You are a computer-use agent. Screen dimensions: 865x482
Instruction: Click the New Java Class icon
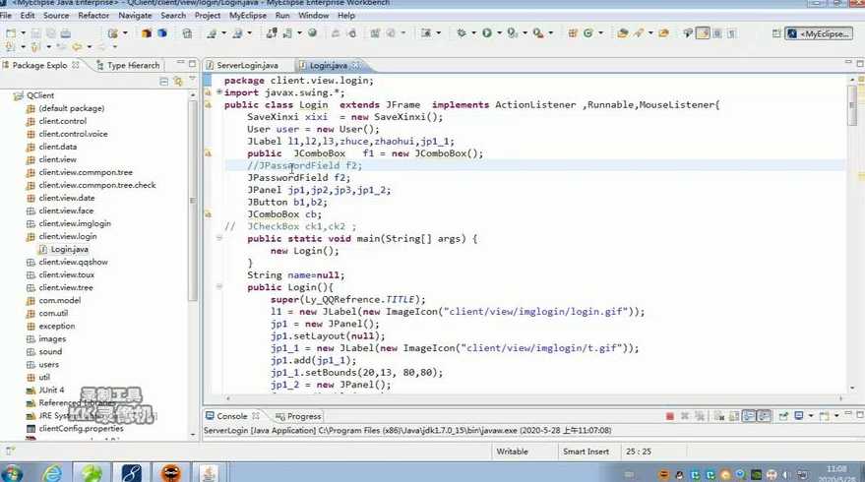[x=588, y=33]
